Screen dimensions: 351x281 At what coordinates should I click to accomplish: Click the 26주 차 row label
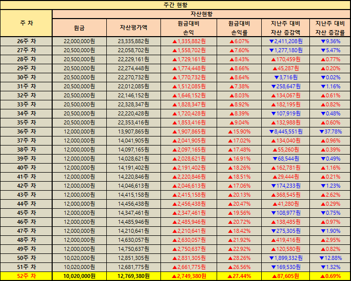click(x=26, y=41)
